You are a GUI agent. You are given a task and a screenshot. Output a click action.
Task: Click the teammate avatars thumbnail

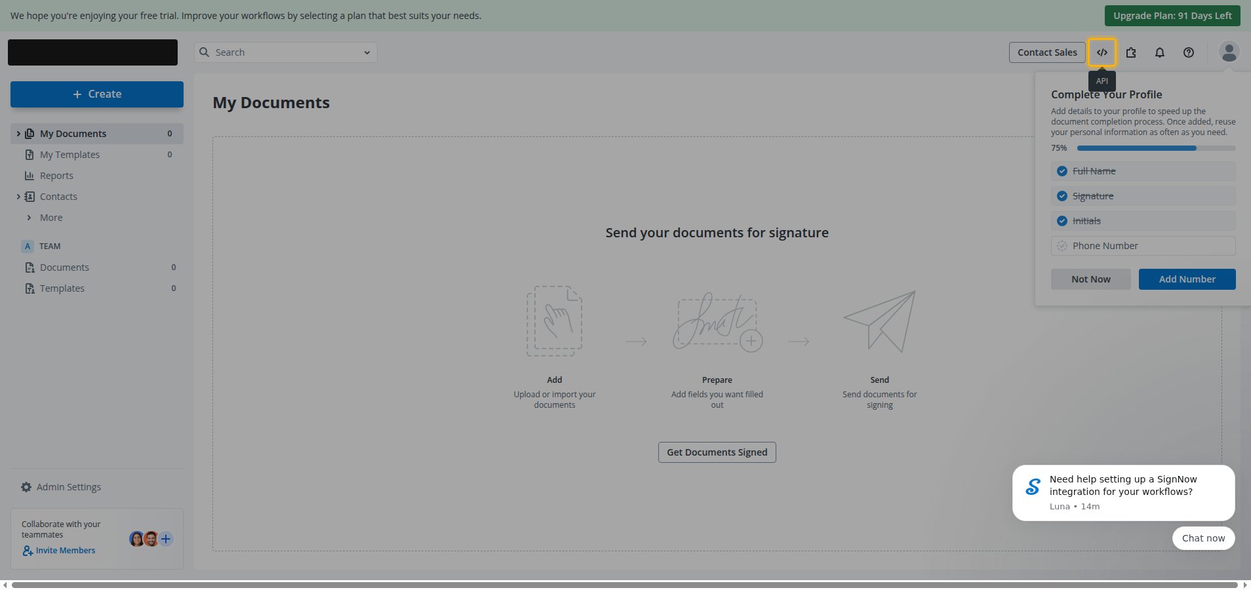click(x=144, y=539)
